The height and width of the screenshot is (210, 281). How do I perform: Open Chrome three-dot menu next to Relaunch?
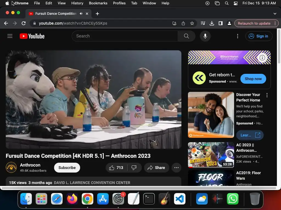coord(275,23)
